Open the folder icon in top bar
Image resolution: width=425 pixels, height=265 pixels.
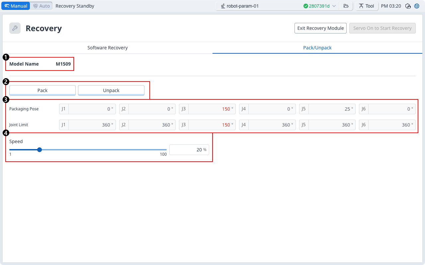[x=346, y=6]
